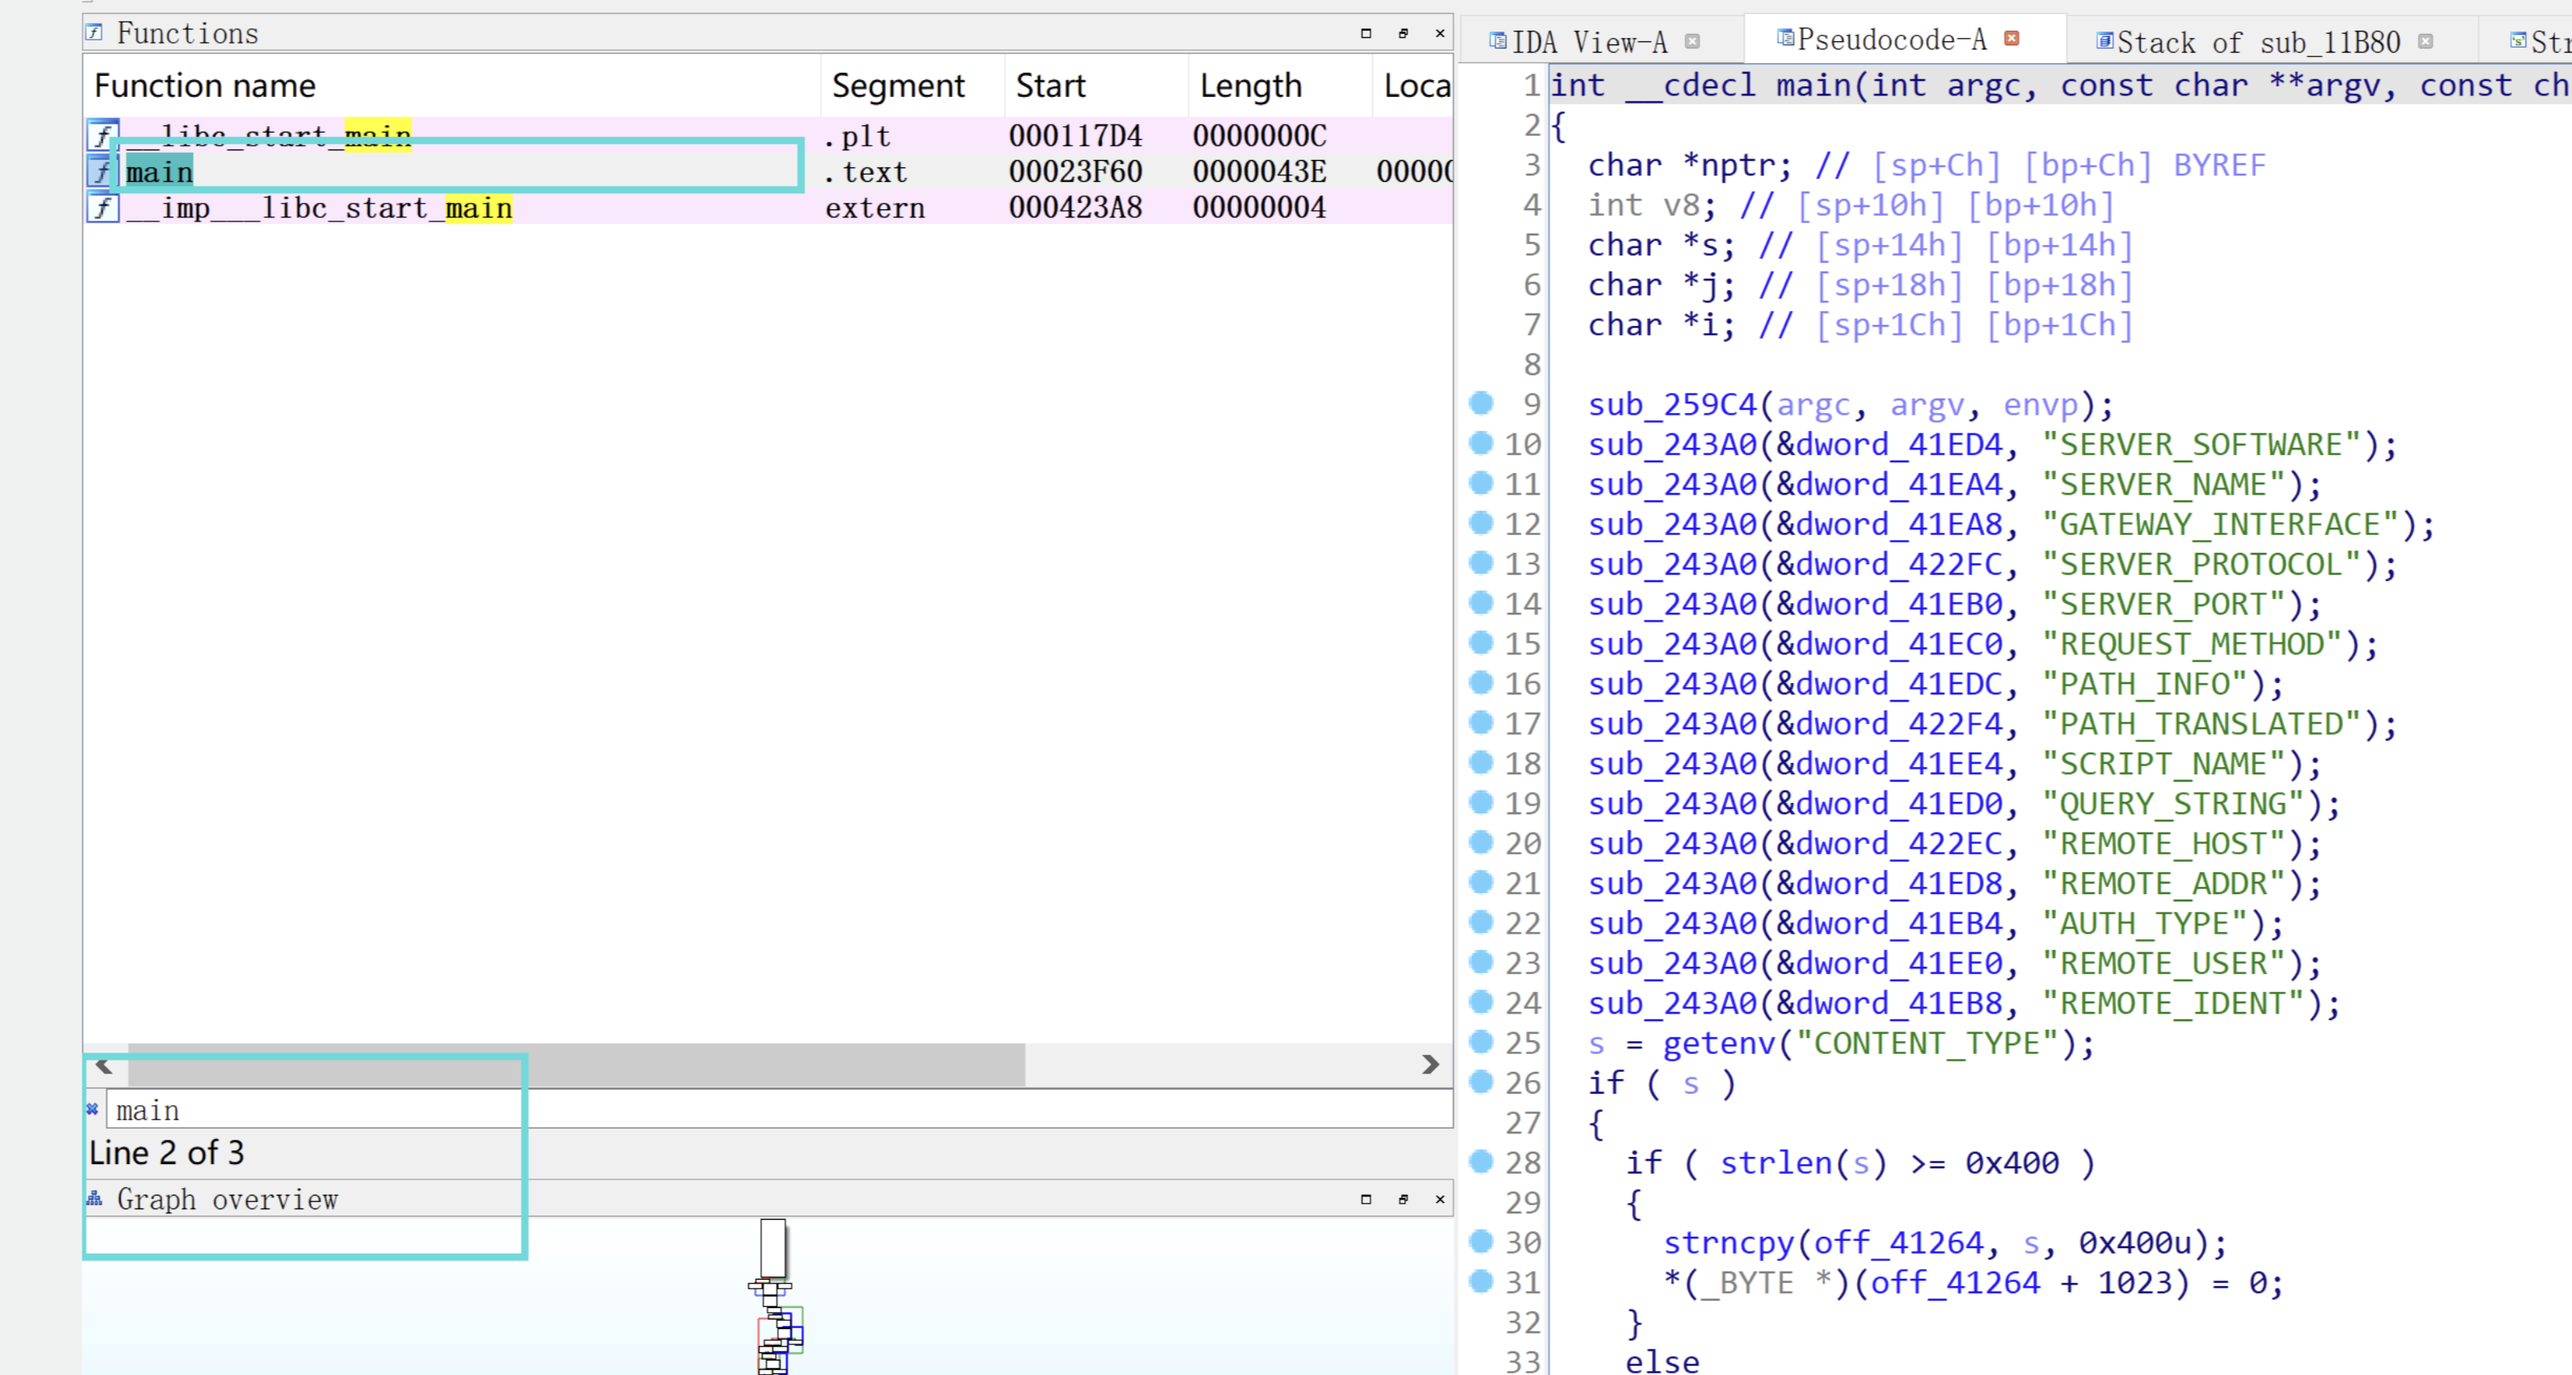2572x1375 pixels.
Task: Toggle breakpoint dot on line 19
Action: [1482, 802]
